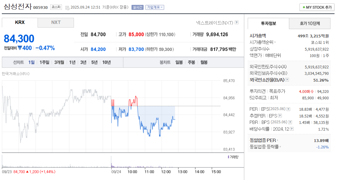Select the 1일 line chart period

[x=31, y=62]
